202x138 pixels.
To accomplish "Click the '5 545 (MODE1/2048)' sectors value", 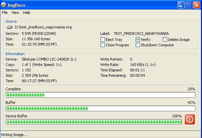I will [x=39, y=33].
